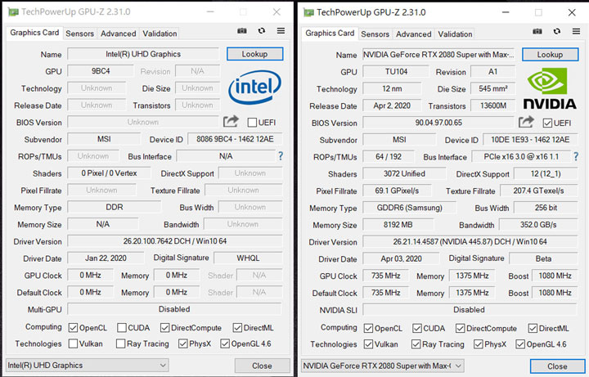589x377 pixels.
Task: Toggle CUDA checkbox in Intel window
Action: click(121, 328)
